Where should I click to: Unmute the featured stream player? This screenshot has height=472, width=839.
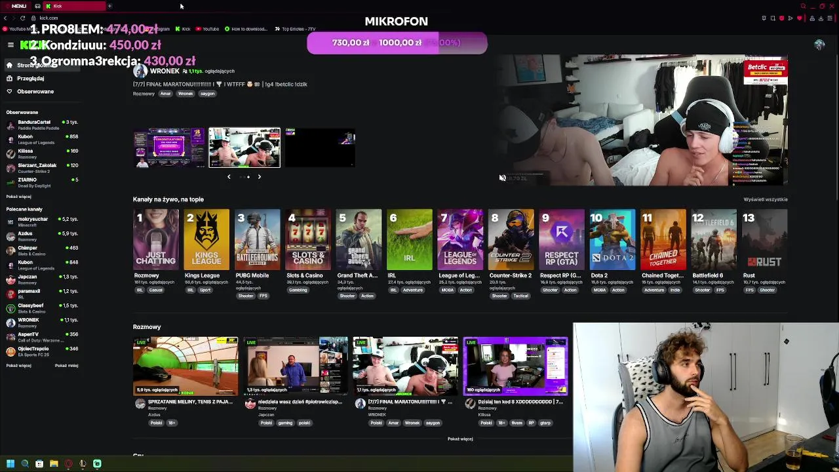tap(502, 178)
